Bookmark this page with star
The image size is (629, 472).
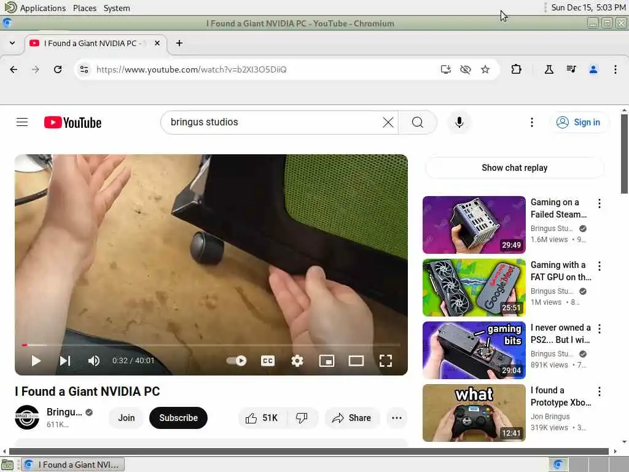(485, 69)
